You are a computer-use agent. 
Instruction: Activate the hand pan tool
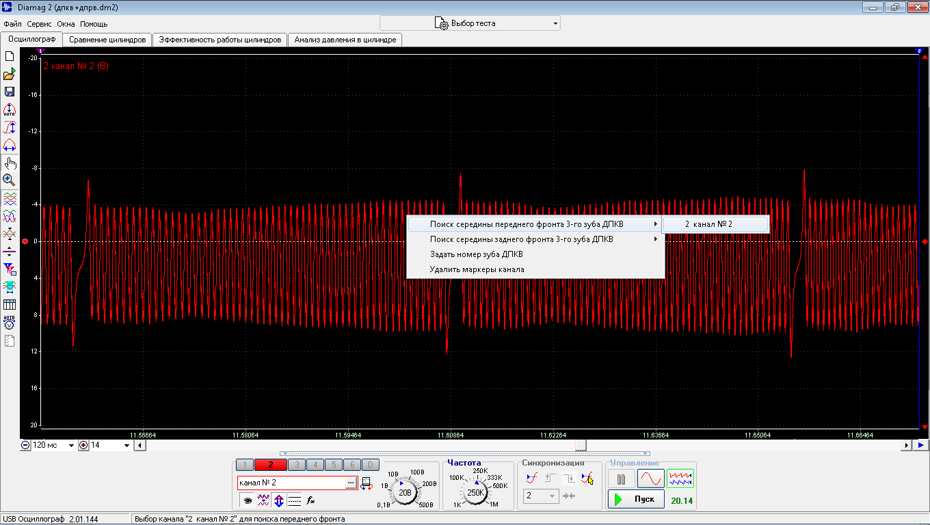(x=10, y=163)
